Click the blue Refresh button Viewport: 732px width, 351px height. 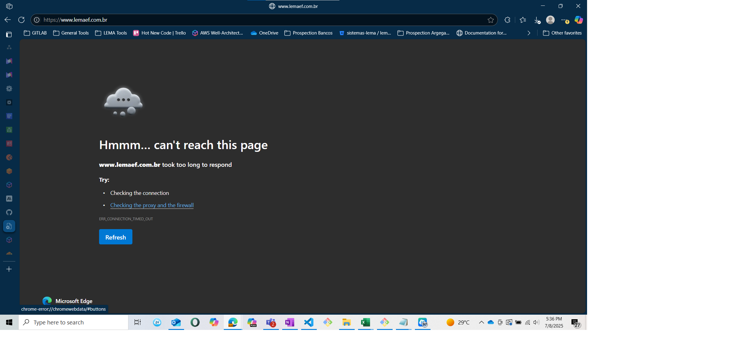coord(116,237)
